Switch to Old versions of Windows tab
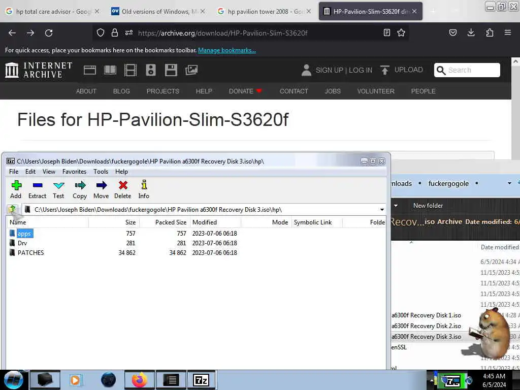Screen dimensions: 520x390 click(x=158, y=11)
